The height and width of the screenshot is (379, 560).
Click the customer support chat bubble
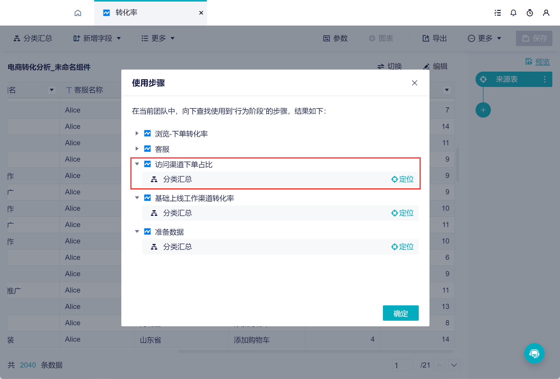[534, 353]
